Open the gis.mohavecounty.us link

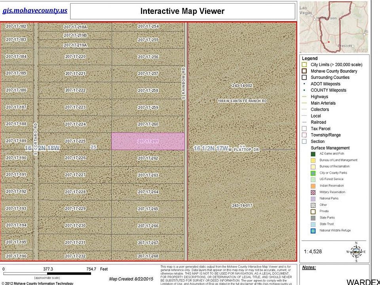click(35, 11)
